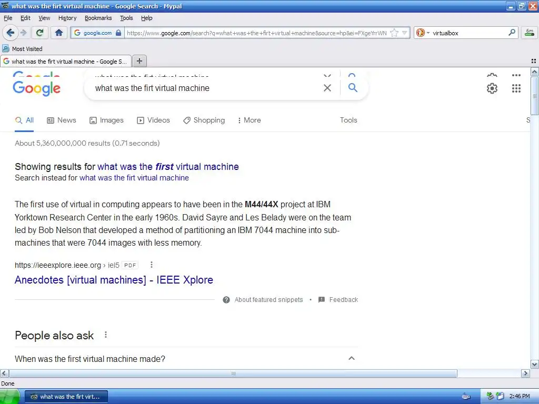Open the Google apps grid
Viewport: 539px width, 404px height.
click(x=516, y=88)
